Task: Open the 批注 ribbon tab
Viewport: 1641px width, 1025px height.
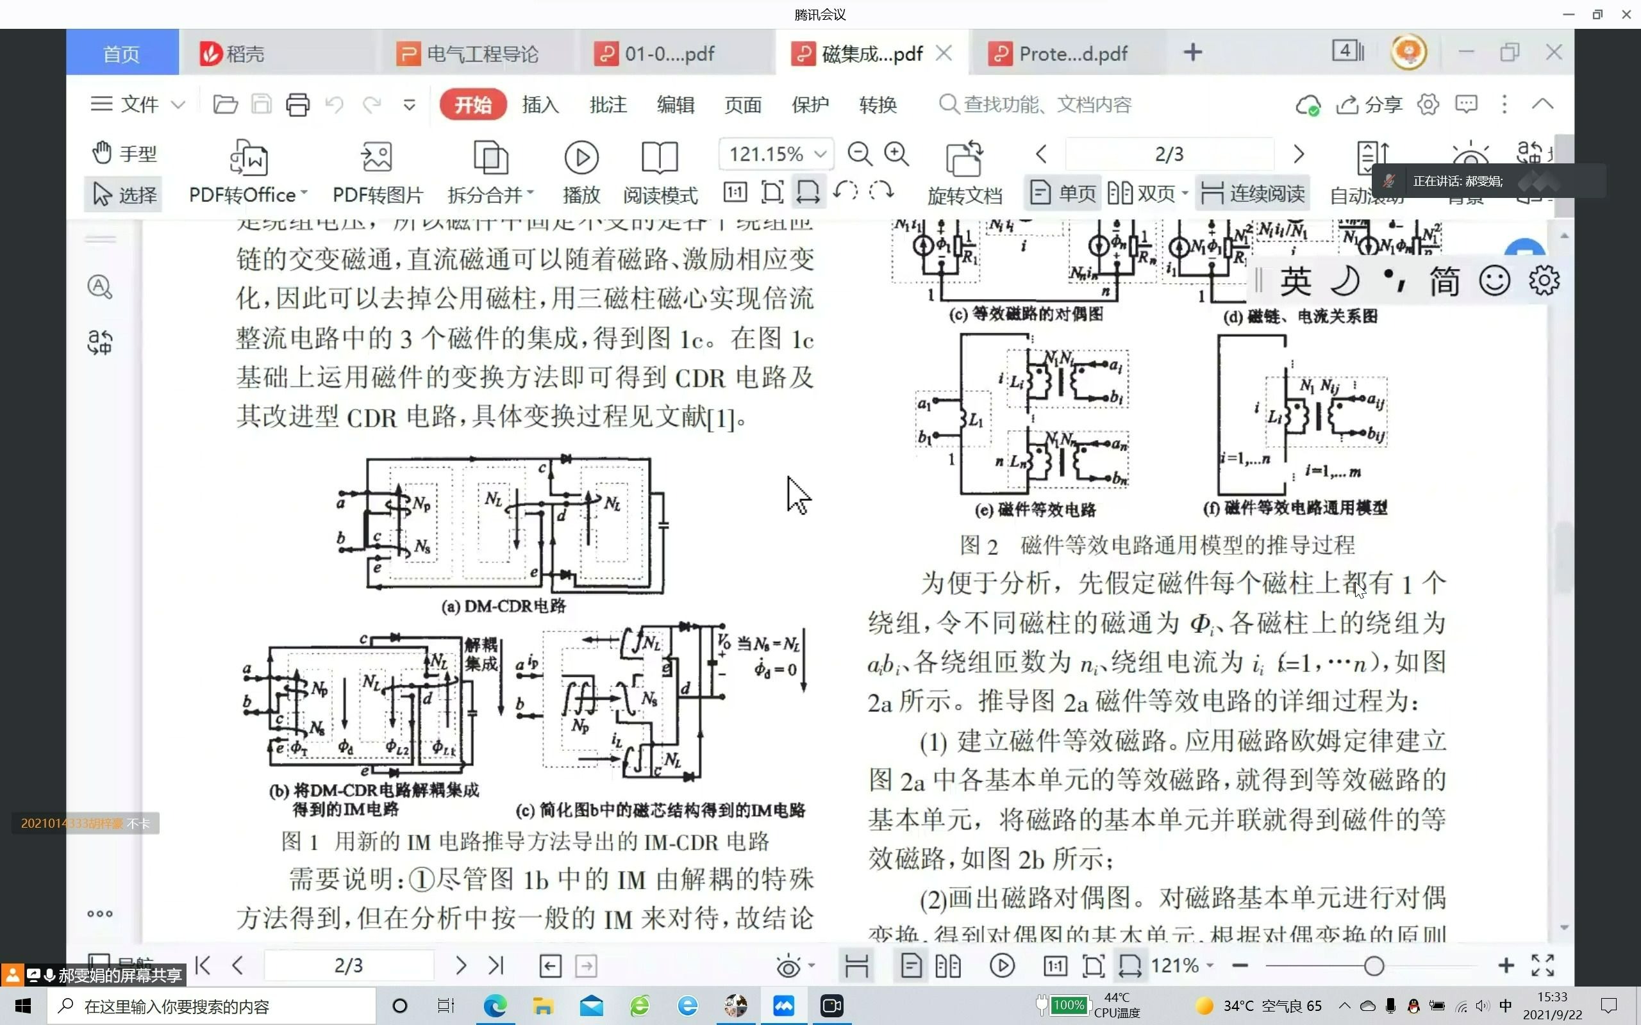Action: [x=608, y=104]
